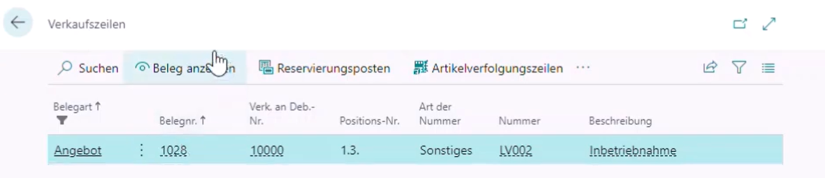Expand page to full screen icon
825x178 pixels.
tap(769, 24)
